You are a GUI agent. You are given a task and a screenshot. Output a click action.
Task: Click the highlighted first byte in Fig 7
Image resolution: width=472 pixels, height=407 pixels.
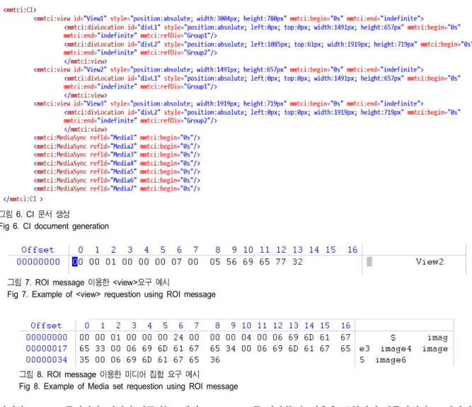pyautogui.click(x=75, y=262)
